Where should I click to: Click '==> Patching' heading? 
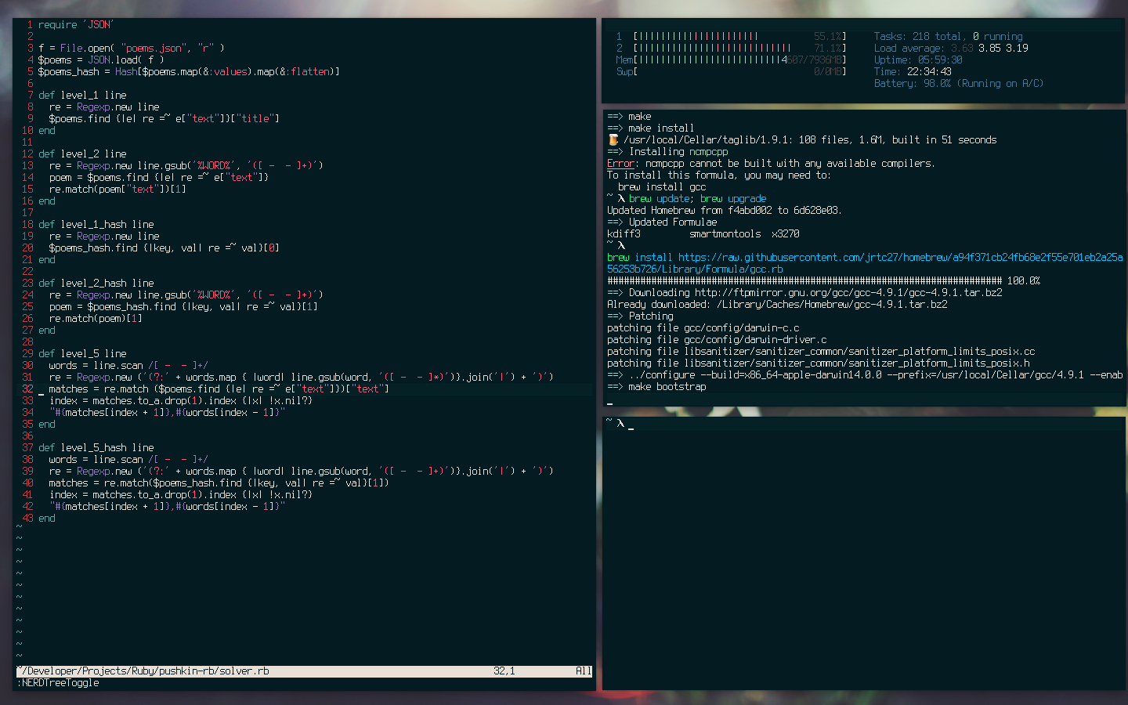(640, 316)
